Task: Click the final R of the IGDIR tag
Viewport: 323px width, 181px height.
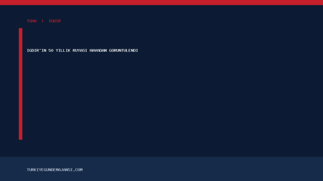Action: pos(60,21)
